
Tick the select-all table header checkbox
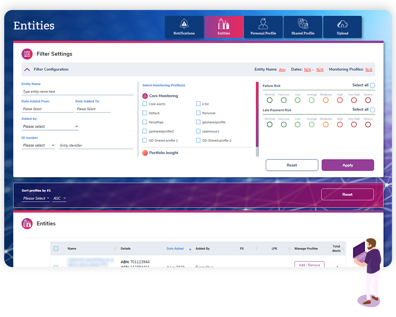coord(56,249)
